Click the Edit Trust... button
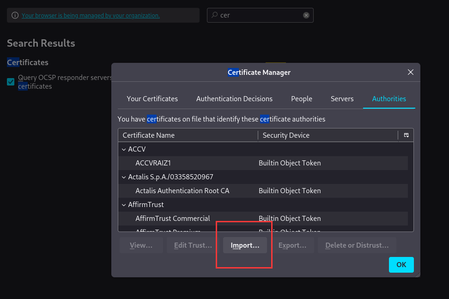The height and width of the screenshot is (299, 449). pos(193,245)
